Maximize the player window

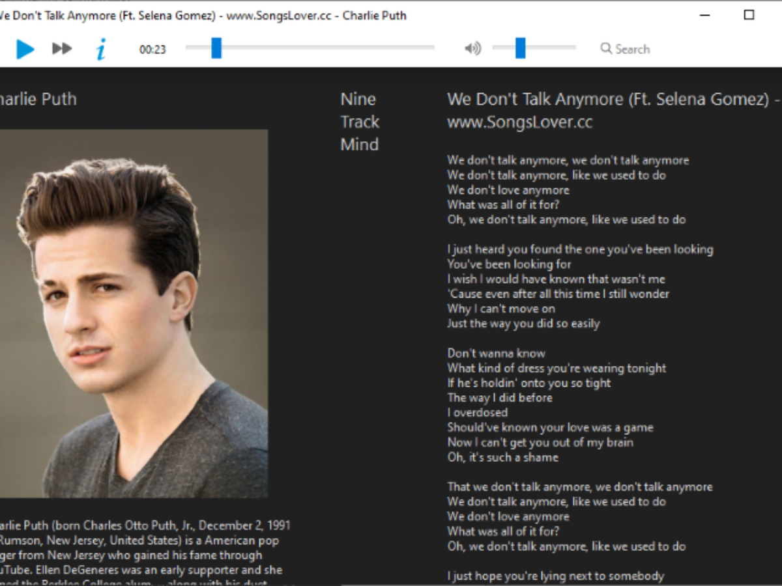[x=749, y=15]
